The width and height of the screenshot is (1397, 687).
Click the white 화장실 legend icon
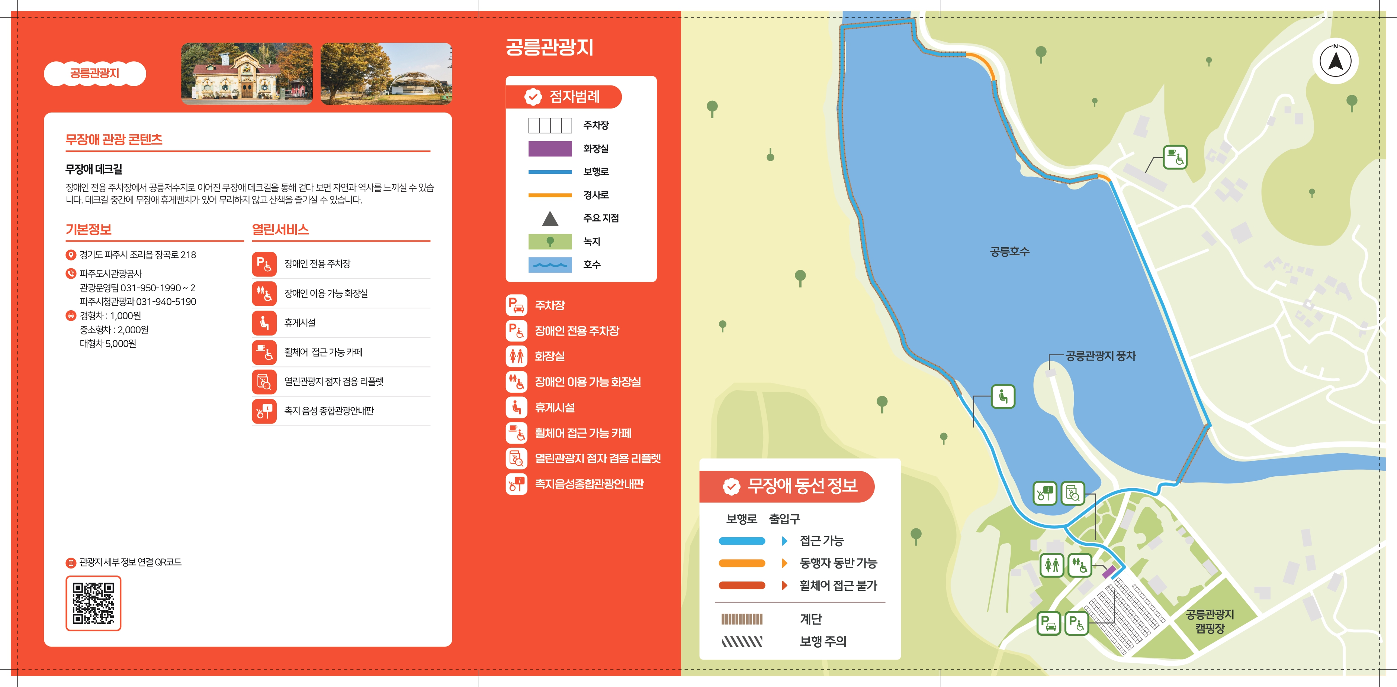coord(516,356)
